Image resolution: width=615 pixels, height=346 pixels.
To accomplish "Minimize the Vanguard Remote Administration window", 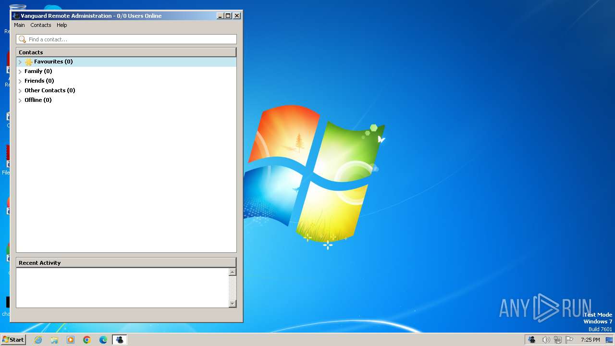I will [220, 16].
